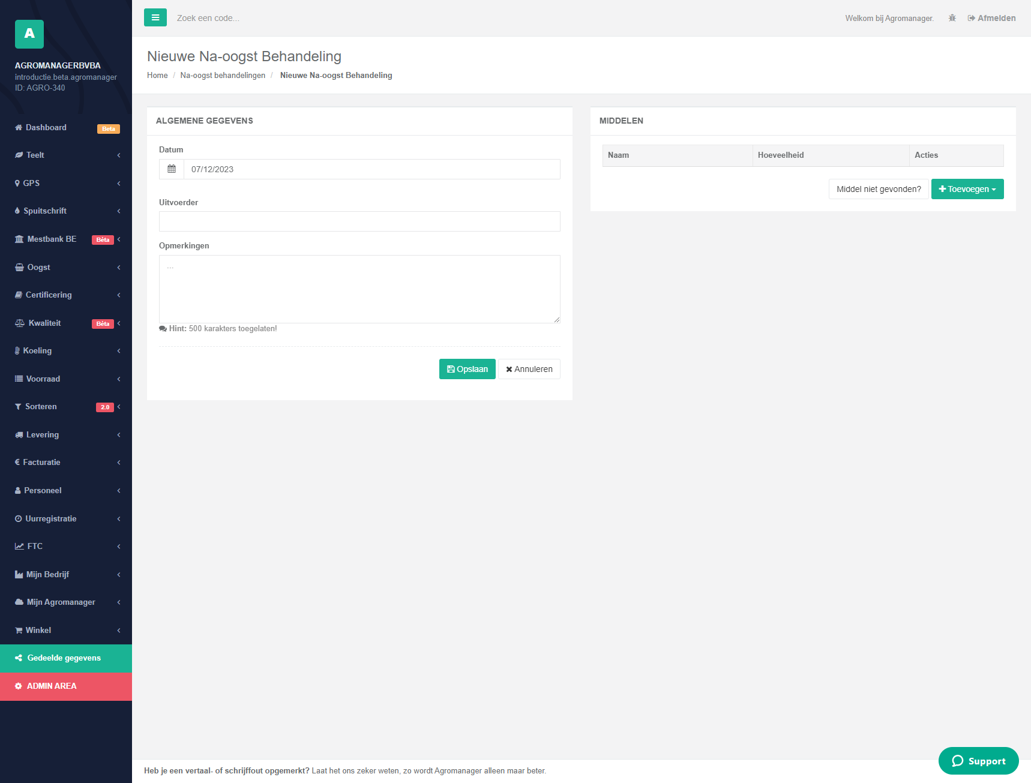Open the Dashboard menu item
The image size is (1031, 783).
pyautogui.click(x=66, y=127)
